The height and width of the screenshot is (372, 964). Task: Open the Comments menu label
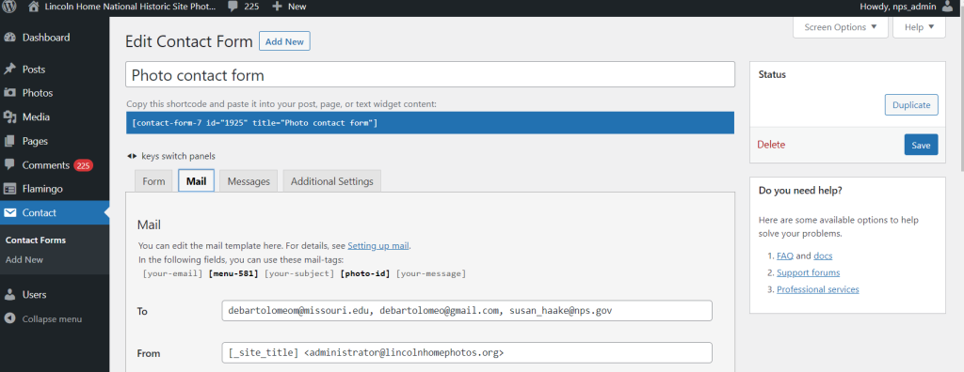pyautogui.click(x=46, y=165)
